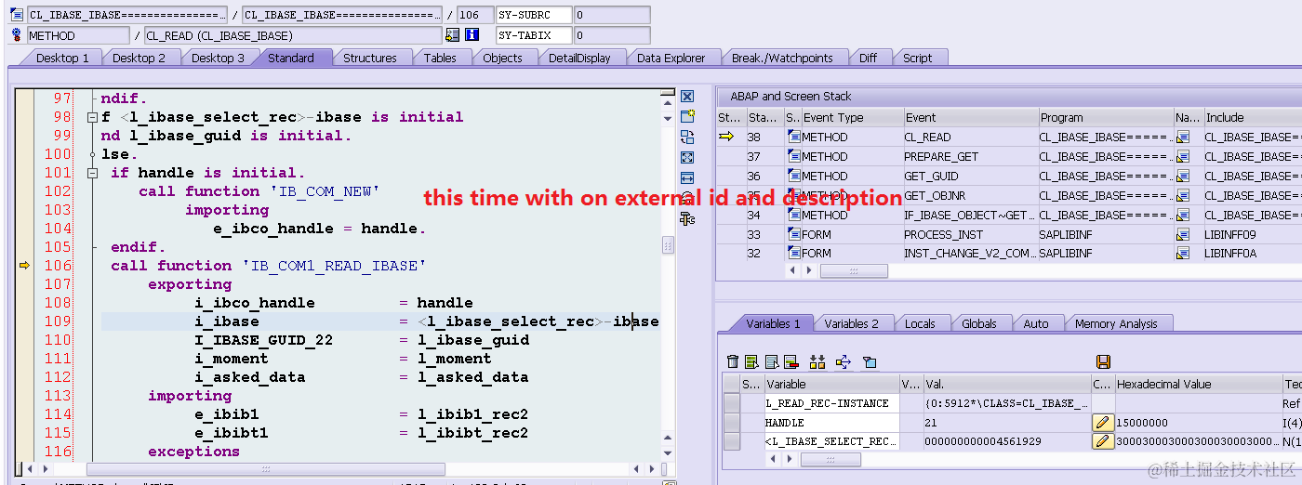This screenshot has height=485, width=1302.
Task: Open the Structures tab
Action: pos(369,58)
